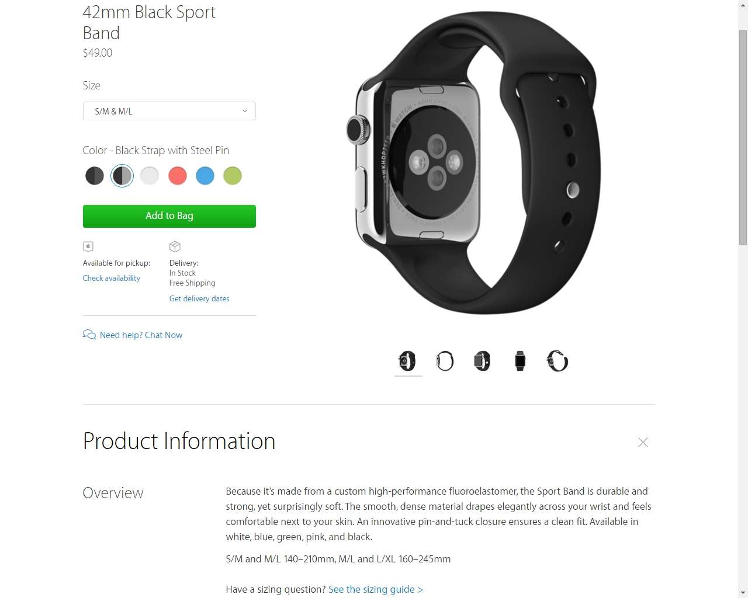The image size is (748, 598).
Task: Pick the pink band color swatch
Action: [178, 176]
